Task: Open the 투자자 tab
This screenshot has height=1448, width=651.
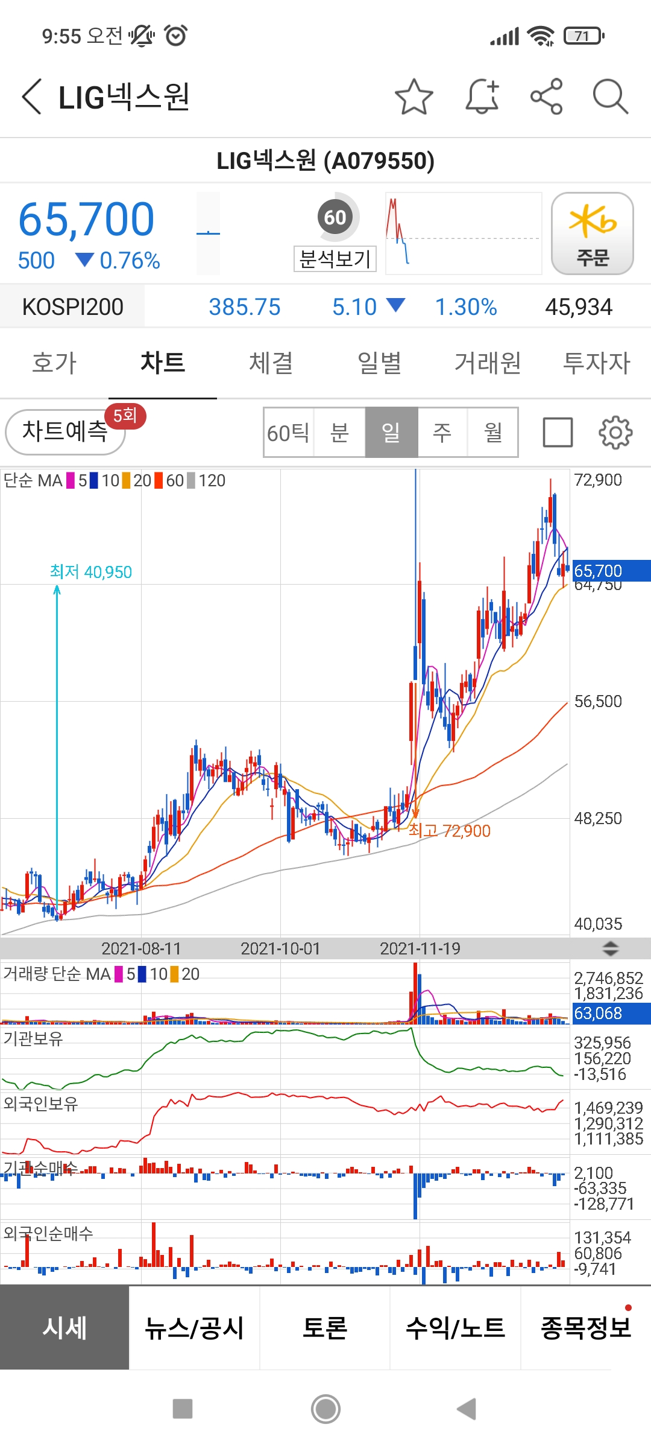Action: (x=597, y=363)
